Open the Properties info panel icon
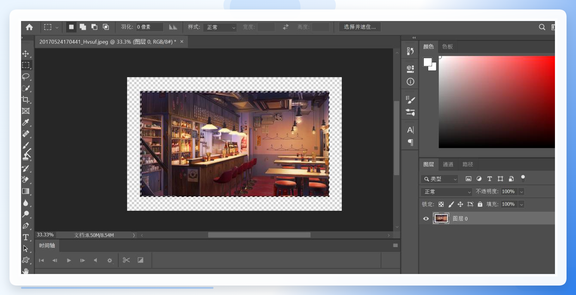Viewport: 576px width, 295px height. tap(411, 81)
